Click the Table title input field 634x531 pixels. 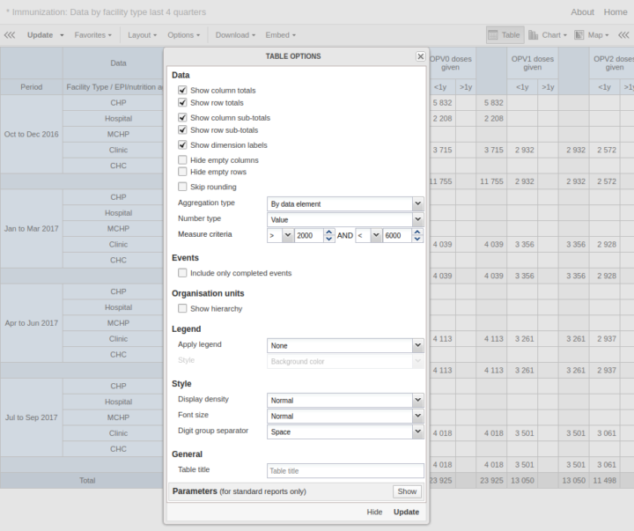[x=345, y=471]
